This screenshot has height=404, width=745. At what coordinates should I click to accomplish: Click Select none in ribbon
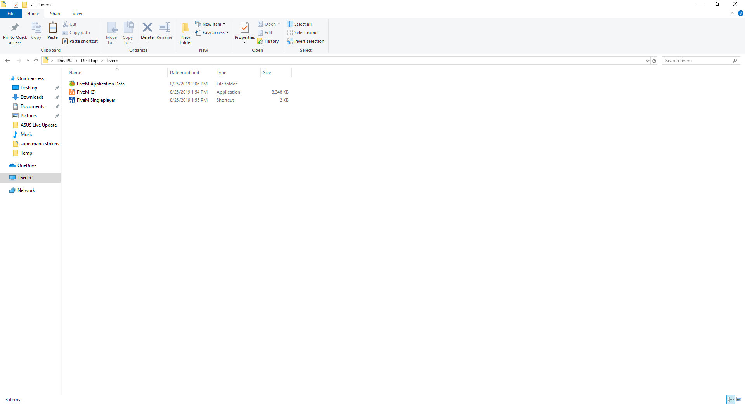[x=302, y=33]
